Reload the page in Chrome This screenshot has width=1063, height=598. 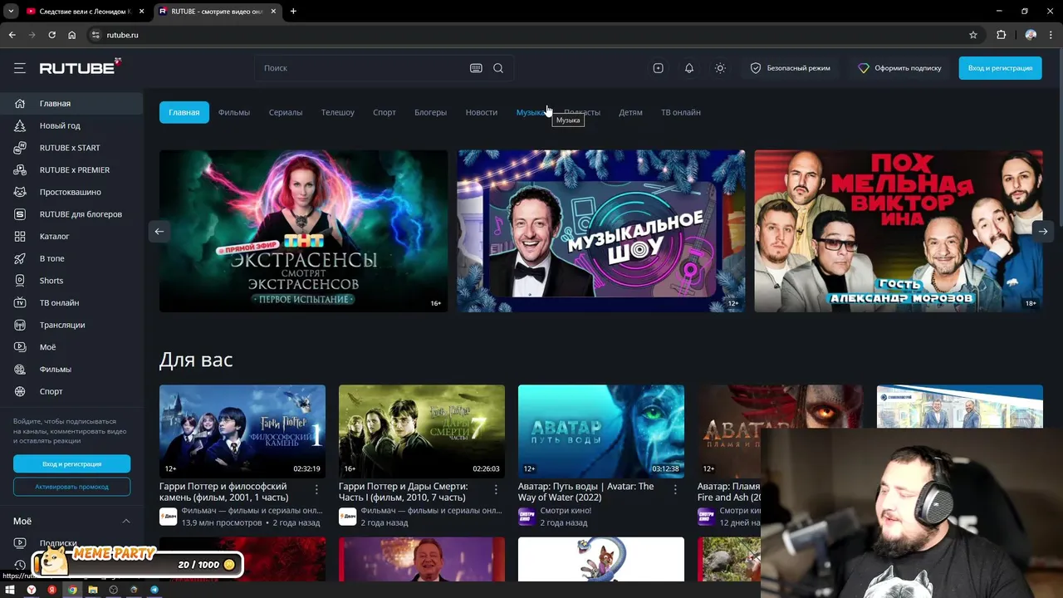pyautogui.click(x=51, y=35)
